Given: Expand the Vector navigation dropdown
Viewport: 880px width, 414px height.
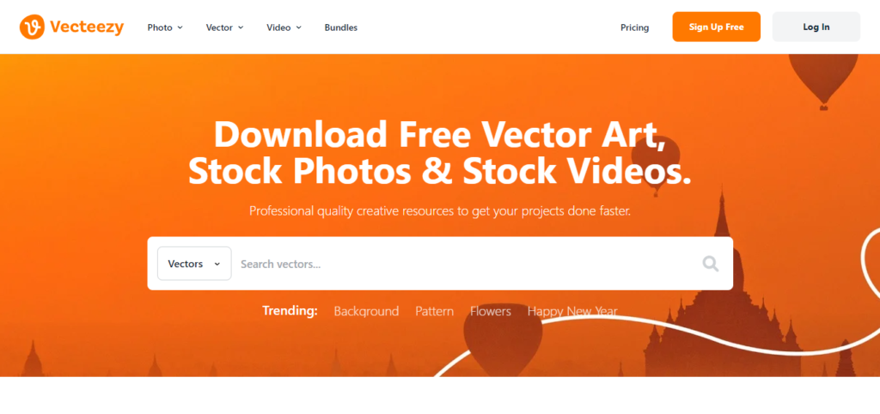Looking at the screenshot, I should (224, 27).
